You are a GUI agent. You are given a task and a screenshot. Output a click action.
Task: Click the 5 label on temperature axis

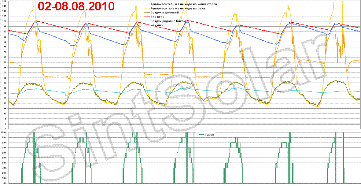[x=6, y=119]
